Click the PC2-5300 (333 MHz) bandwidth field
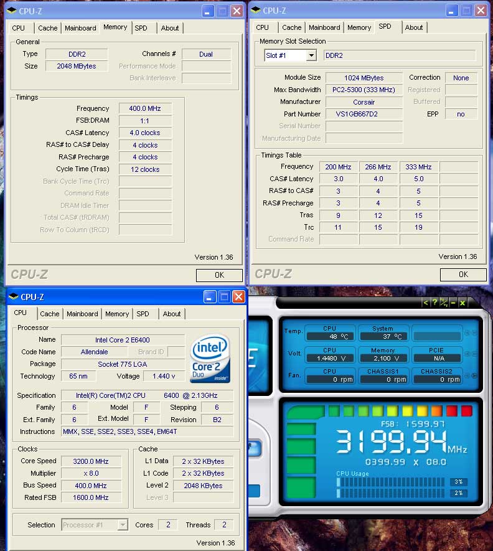Screen dimensions: 493x551 click(364, 90)
